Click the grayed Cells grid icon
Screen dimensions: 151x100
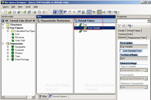[x=70, y=12]
